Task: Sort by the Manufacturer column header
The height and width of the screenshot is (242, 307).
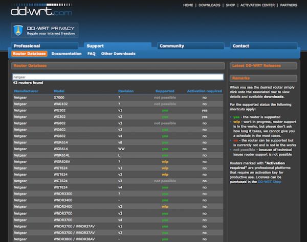Action: click(x=26, y=91)
